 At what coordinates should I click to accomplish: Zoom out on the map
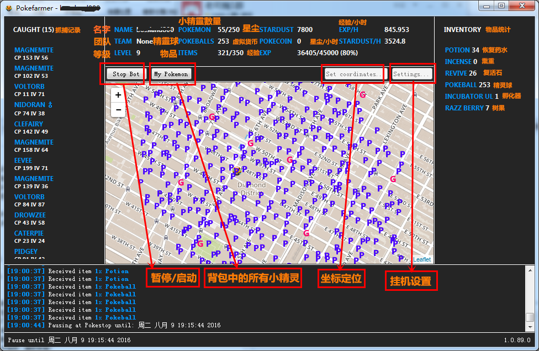[118, 110]
